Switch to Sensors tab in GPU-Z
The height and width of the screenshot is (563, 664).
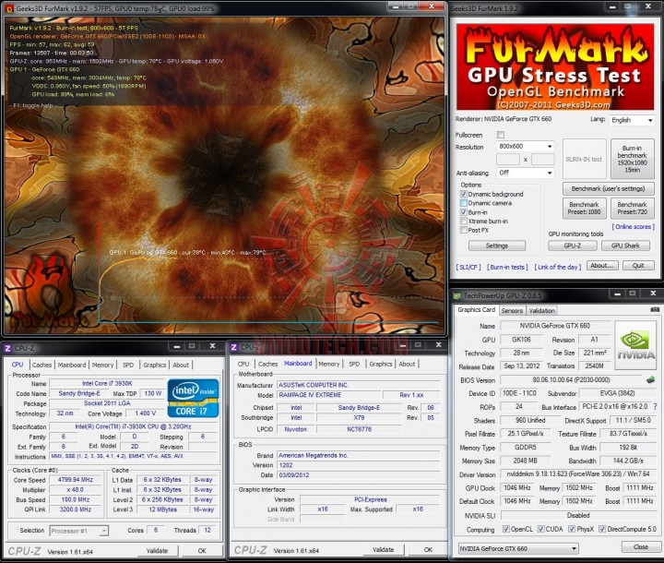click(x=512, y=310)
